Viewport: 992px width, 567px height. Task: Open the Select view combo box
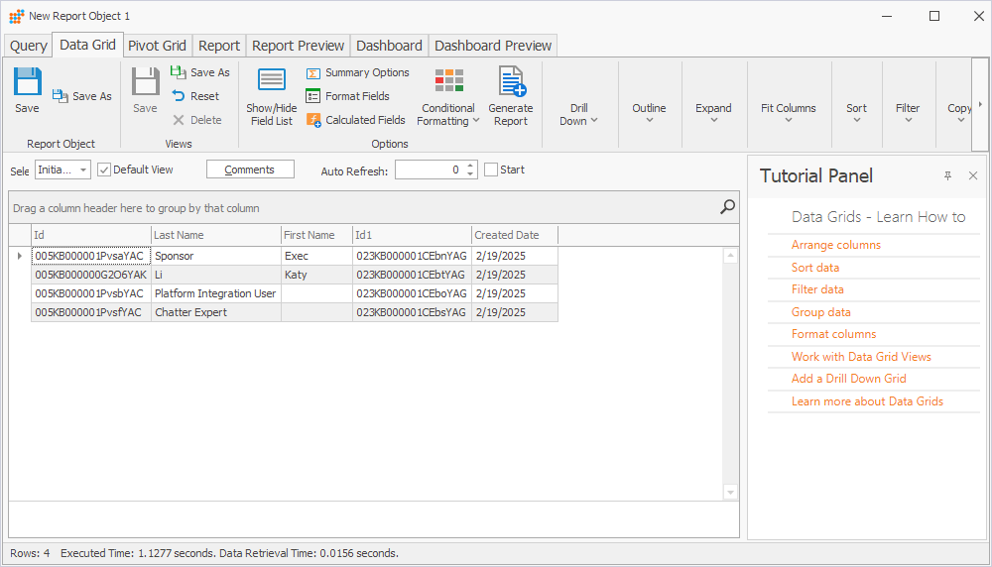point(62,170)
